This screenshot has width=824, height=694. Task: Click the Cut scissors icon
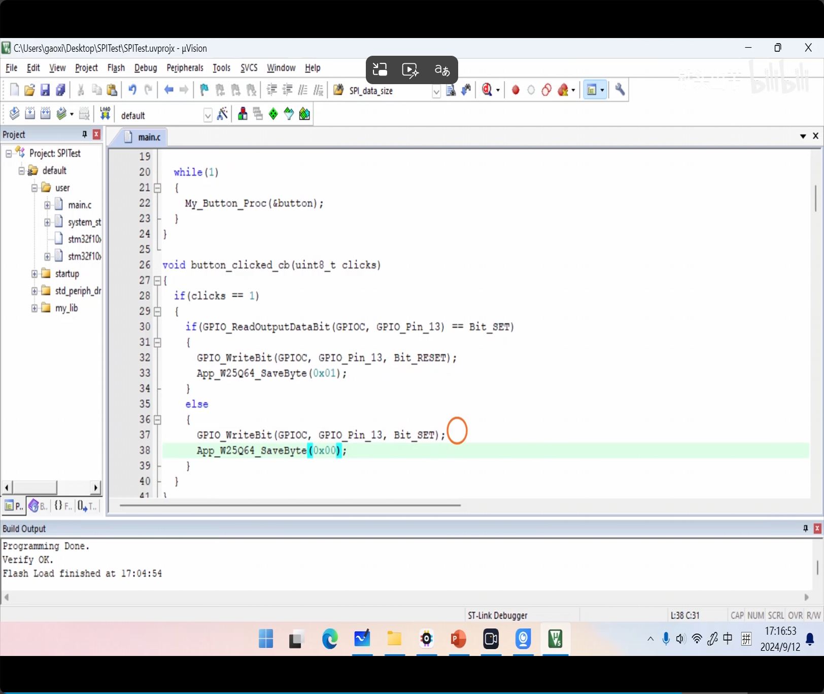tap(81, 90)
